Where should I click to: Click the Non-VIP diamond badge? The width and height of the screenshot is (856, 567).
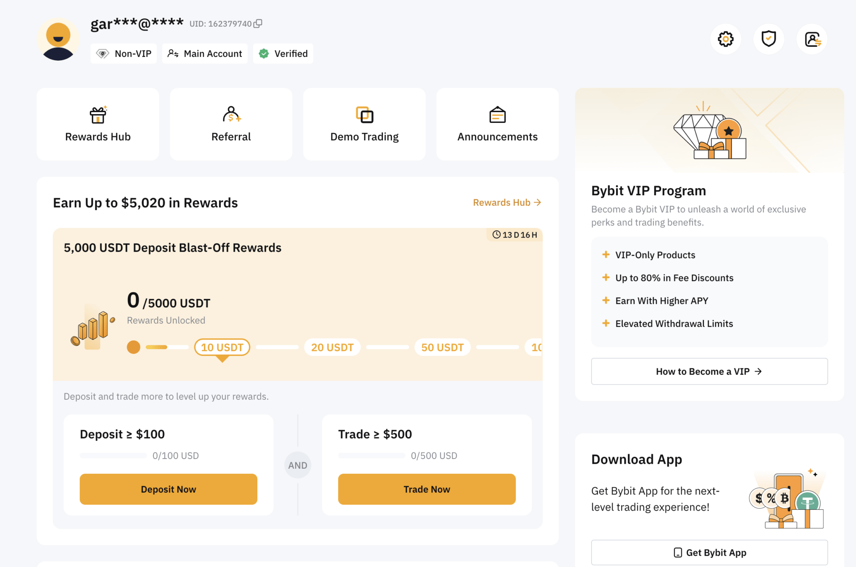(x=123, y=54)
